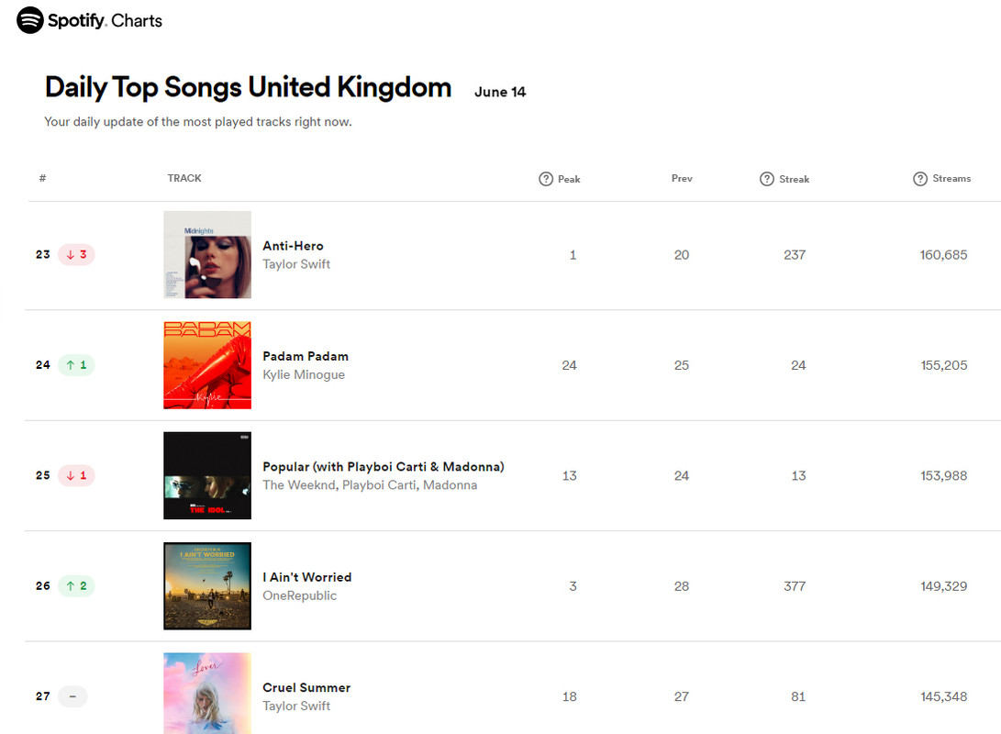This screenshot has height=734, width=1001.
Task: Open Kylie Minogue artist link
Action: [304, 374]
